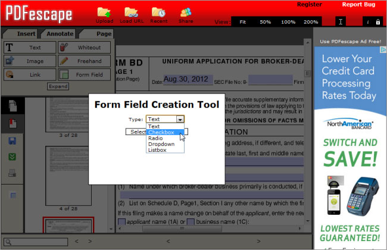The height and width of the screenshot is (250, 387).
Task: Choose the Image insert tool
Action: [30, 61]
